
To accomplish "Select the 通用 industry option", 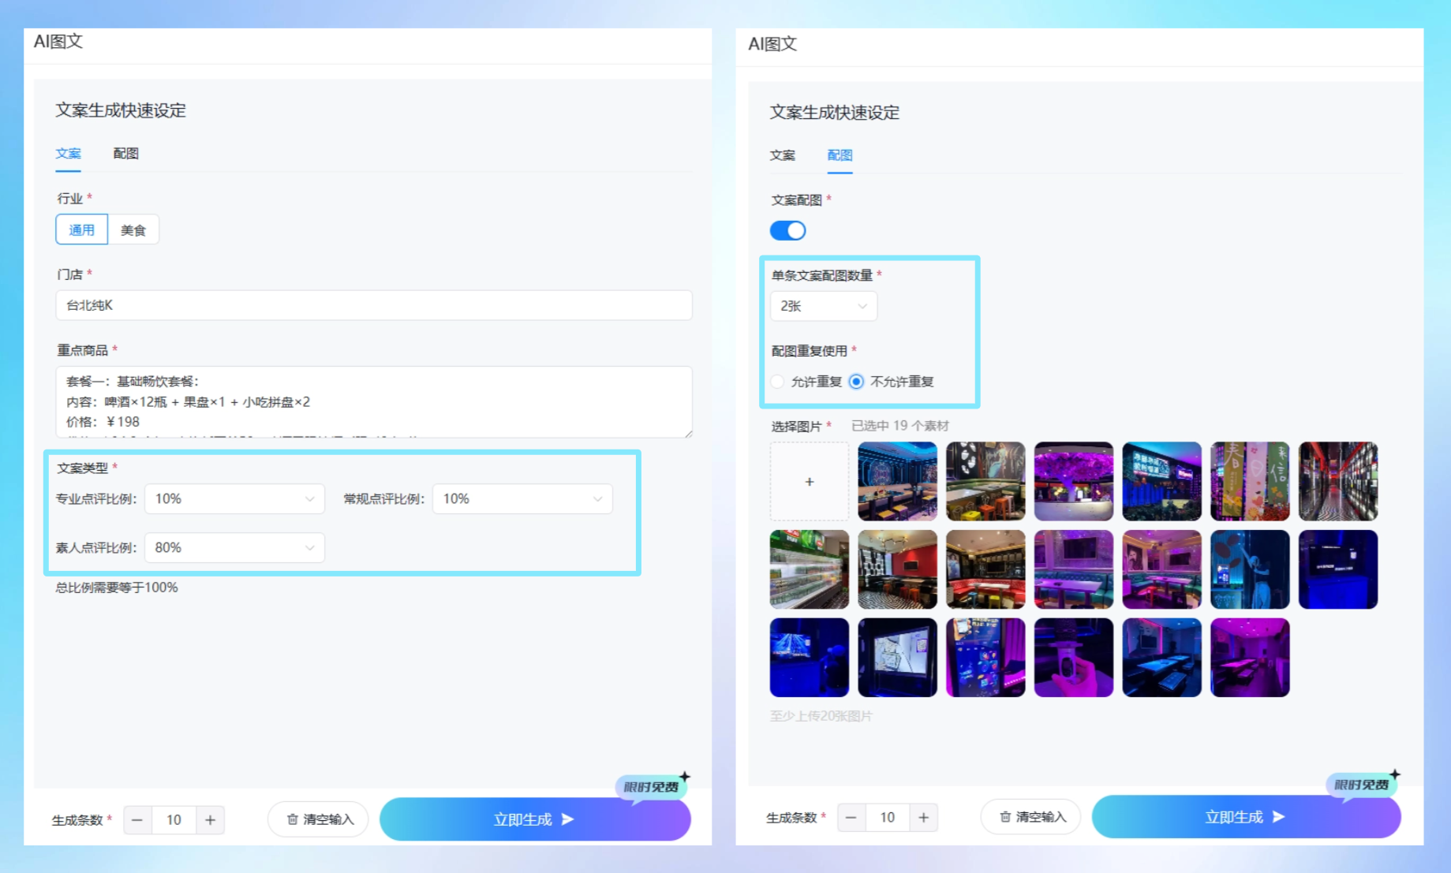I will (x=81, y=230).
